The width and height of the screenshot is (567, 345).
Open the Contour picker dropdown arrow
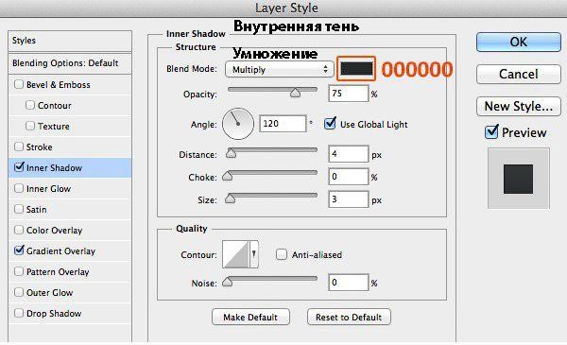click(x=254, y=254)
